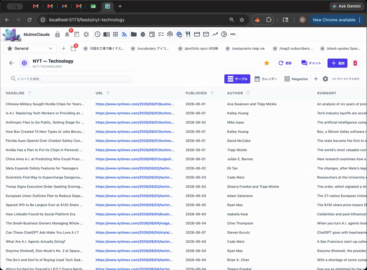Add a new view with plus beside Magazine
Viewport: 367px width, 270px height.
click(x=316, y=79)
